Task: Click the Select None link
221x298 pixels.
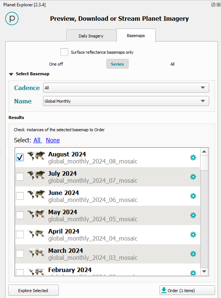Action: pyautogui.click(x=53, y=140)
